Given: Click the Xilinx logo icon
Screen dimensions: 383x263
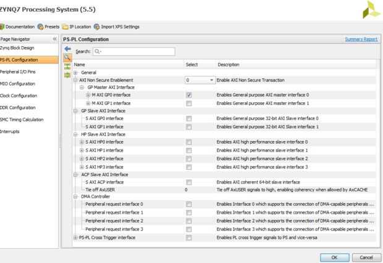Looking at the screenshot, I should click(371, 10).
